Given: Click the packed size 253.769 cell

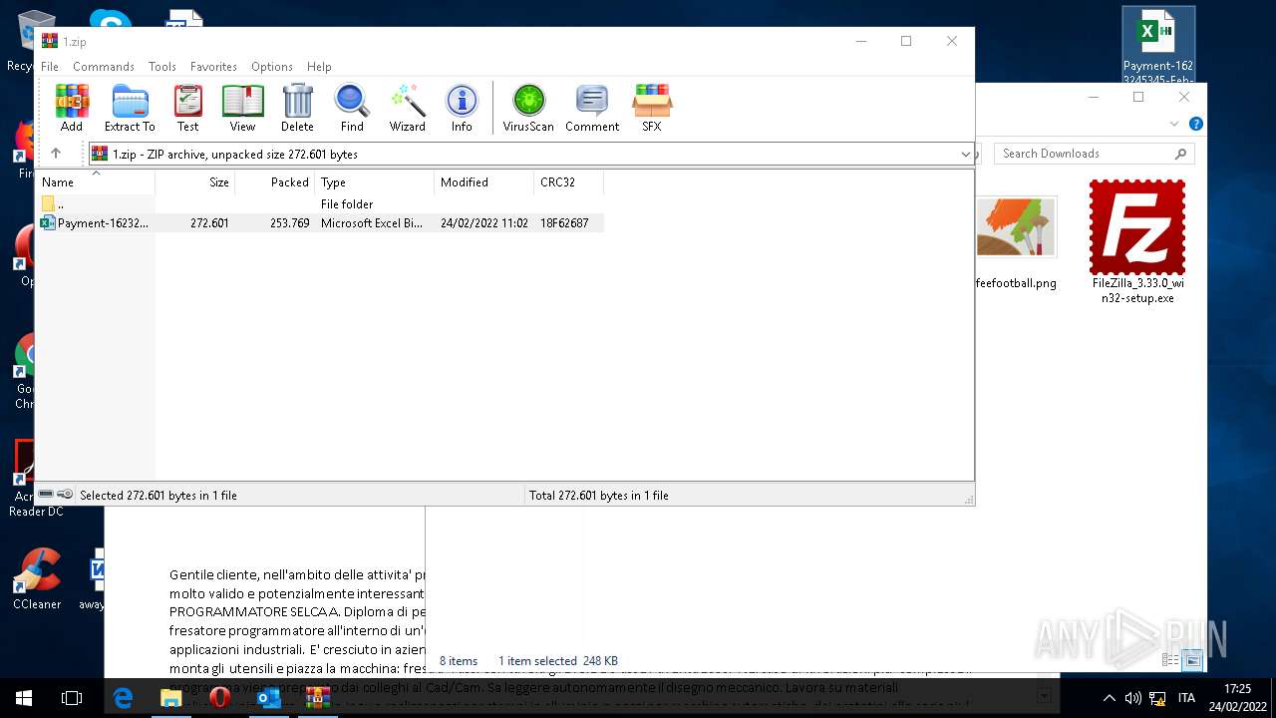Looking at the screenshot, I should coord(289,223).
